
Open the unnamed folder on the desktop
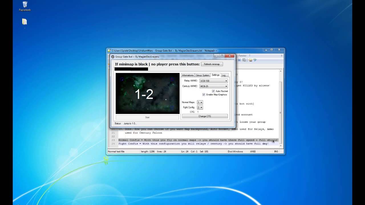pos(25,22)
